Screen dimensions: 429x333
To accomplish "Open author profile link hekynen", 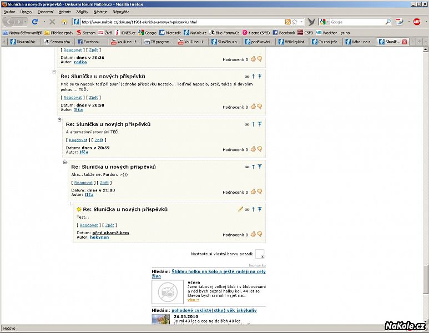I will (99, 237).
